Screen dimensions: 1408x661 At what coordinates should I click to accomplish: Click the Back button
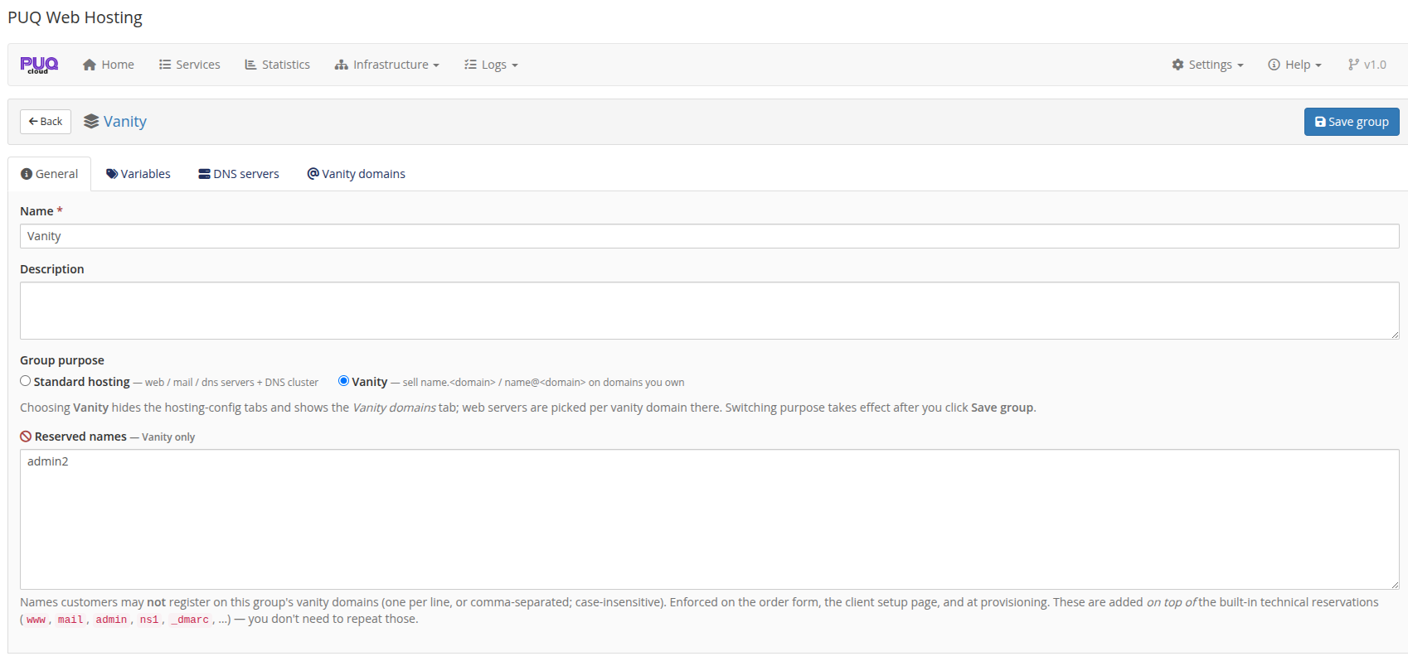pyautogui.click(x=46, y=122)
